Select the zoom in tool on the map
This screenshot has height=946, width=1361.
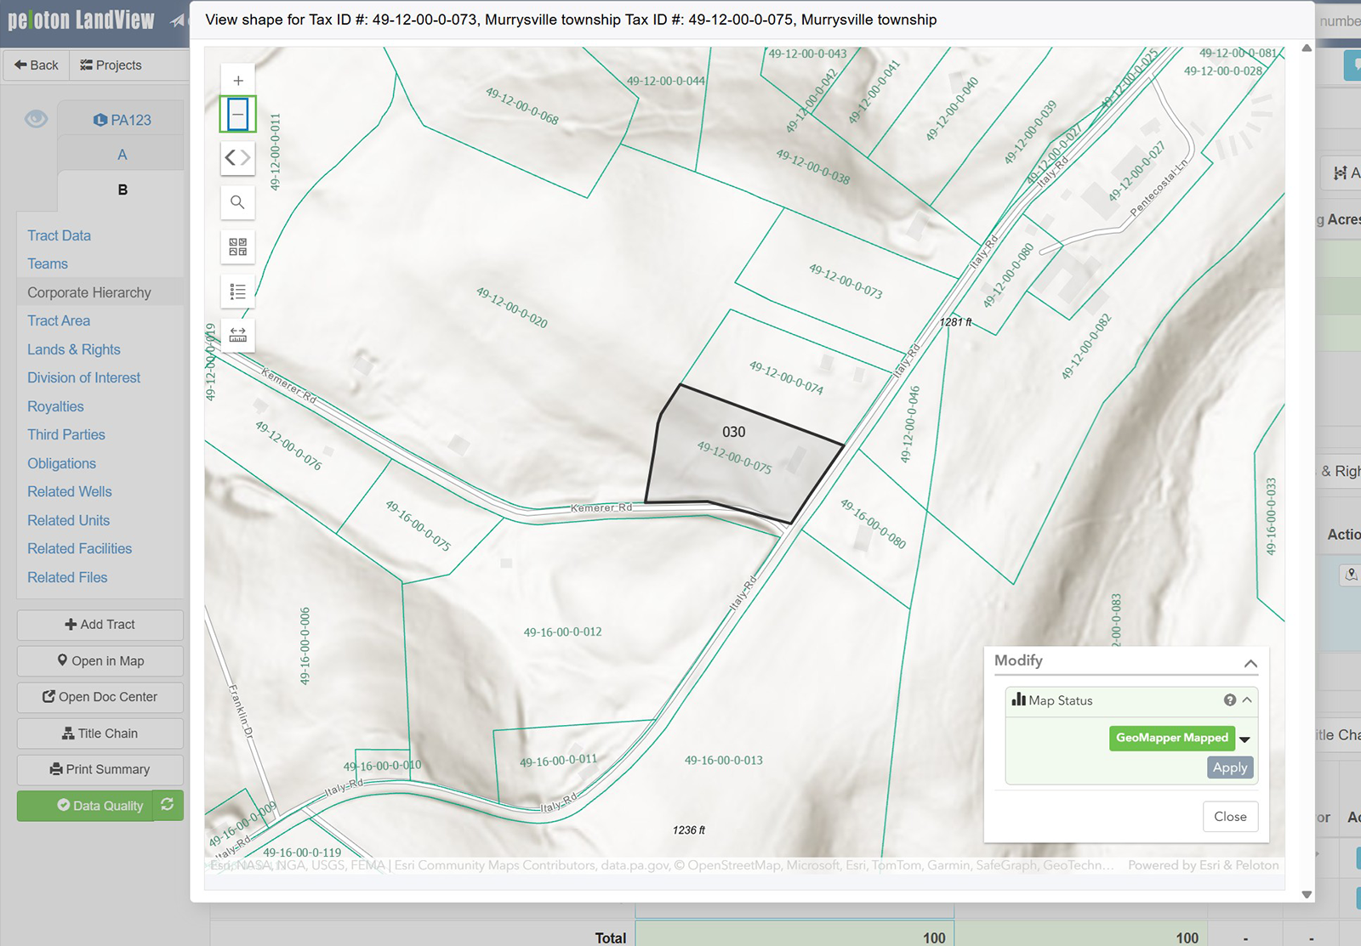pos(237,79)
